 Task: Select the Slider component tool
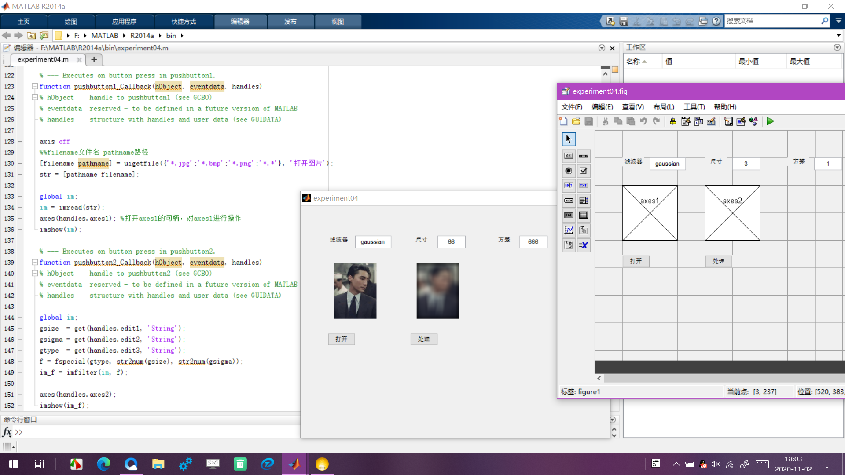click(x=584, y=156)
